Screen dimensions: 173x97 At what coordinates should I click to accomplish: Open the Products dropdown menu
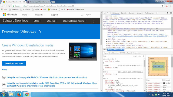(x=40, y=15)
